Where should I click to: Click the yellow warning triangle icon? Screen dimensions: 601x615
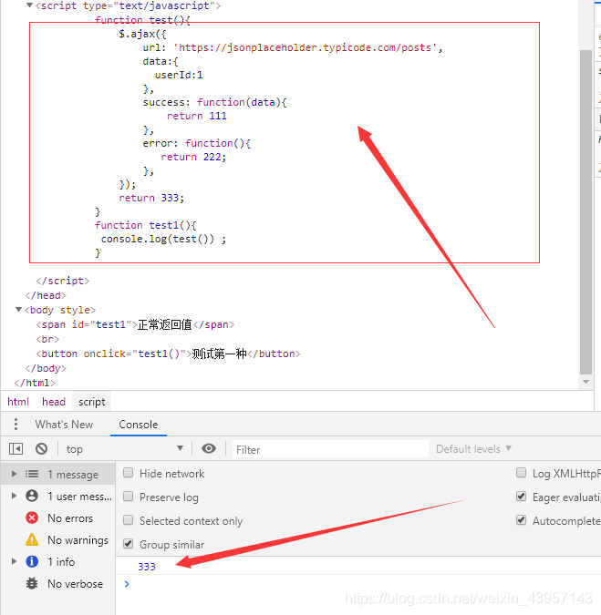[32, 539]
